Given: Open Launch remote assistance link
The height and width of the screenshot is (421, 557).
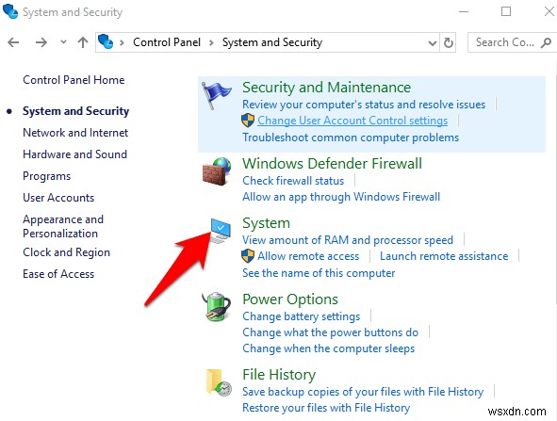Looking at the screenshot, I should [x=444, y=256].
